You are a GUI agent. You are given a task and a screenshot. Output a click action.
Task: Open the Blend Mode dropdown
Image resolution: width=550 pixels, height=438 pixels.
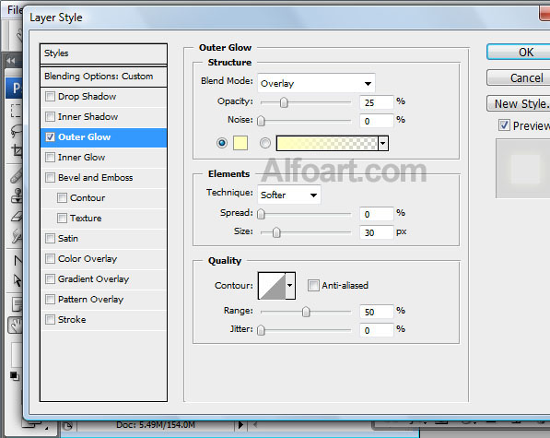point(316,83)
